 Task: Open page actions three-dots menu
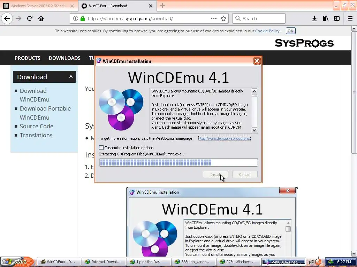pos(214,18)
